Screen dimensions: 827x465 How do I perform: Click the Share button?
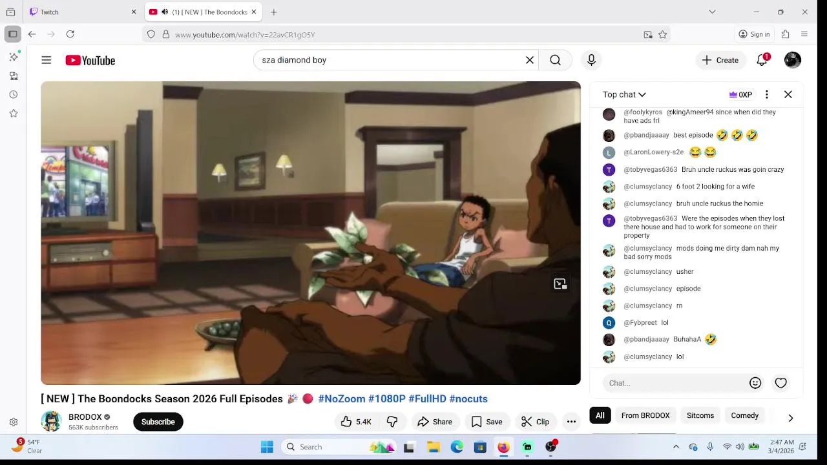coord(435,422)
